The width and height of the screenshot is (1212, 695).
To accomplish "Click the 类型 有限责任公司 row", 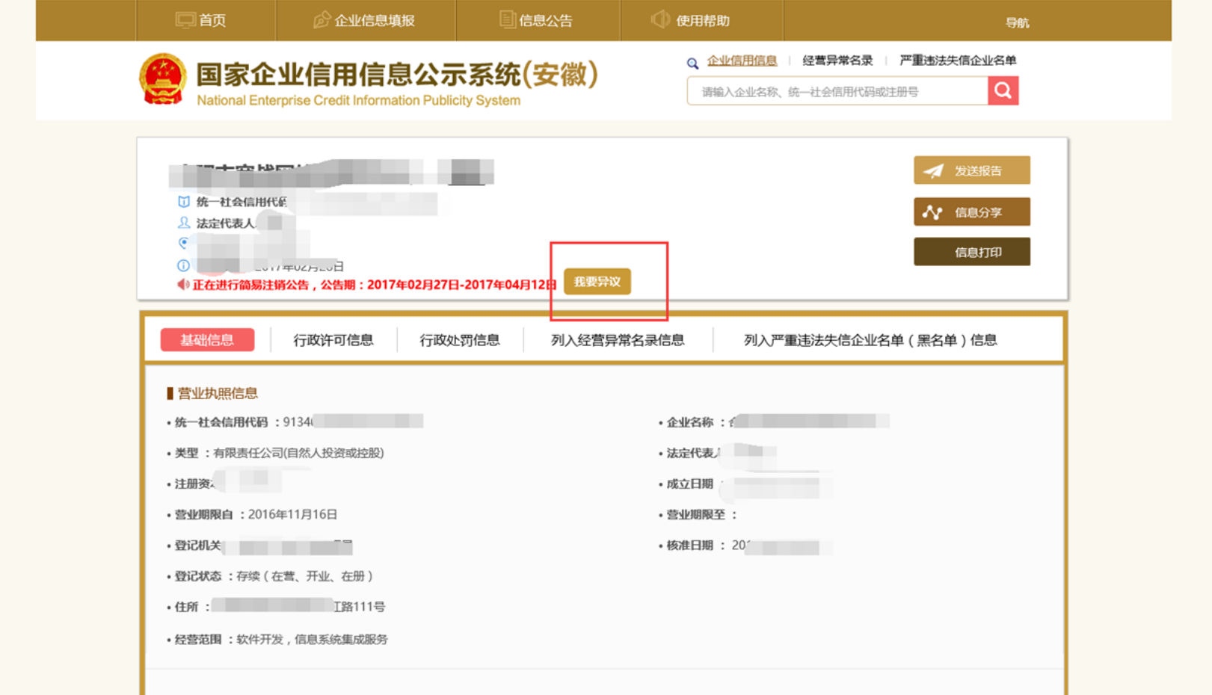I will pyautogui.click(x=276, y=453).
